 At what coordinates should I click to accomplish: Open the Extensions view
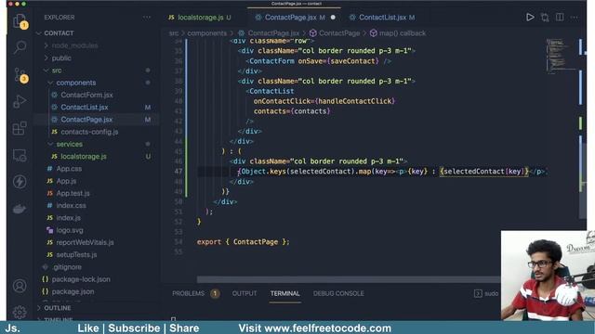pyautogui.click(x=20, y=128)
